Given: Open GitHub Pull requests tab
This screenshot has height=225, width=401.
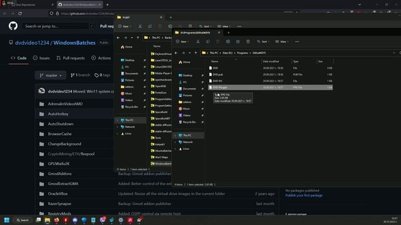Looking at the screenshot, I should (71, 58).
